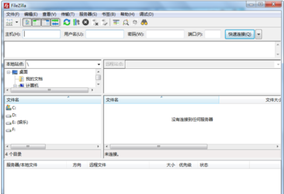Toggle processing of the transfer queue
The width and height of the screenshot is (284, 194).
tap(76, 22)
